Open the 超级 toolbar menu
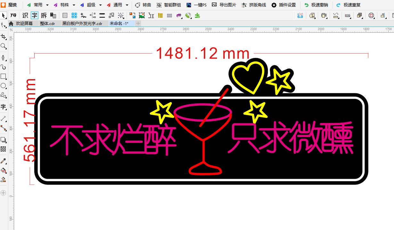This screenshot has height=230, width=394. click(x=88, y=5)
